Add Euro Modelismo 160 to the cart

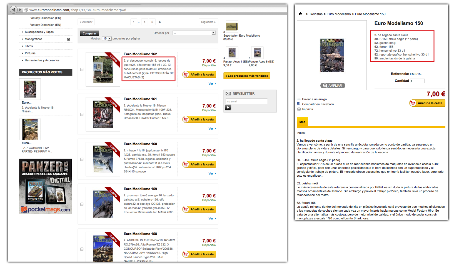pyautogui.click(x=199, y=164)
